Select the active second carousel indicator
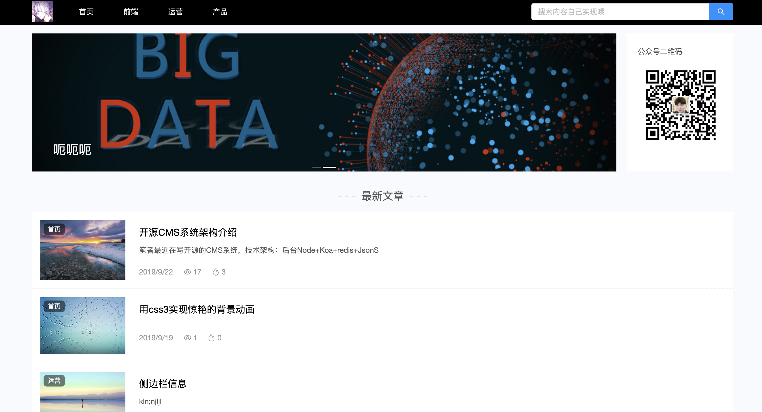Screen dimensions: 762x412 point(329,167)
